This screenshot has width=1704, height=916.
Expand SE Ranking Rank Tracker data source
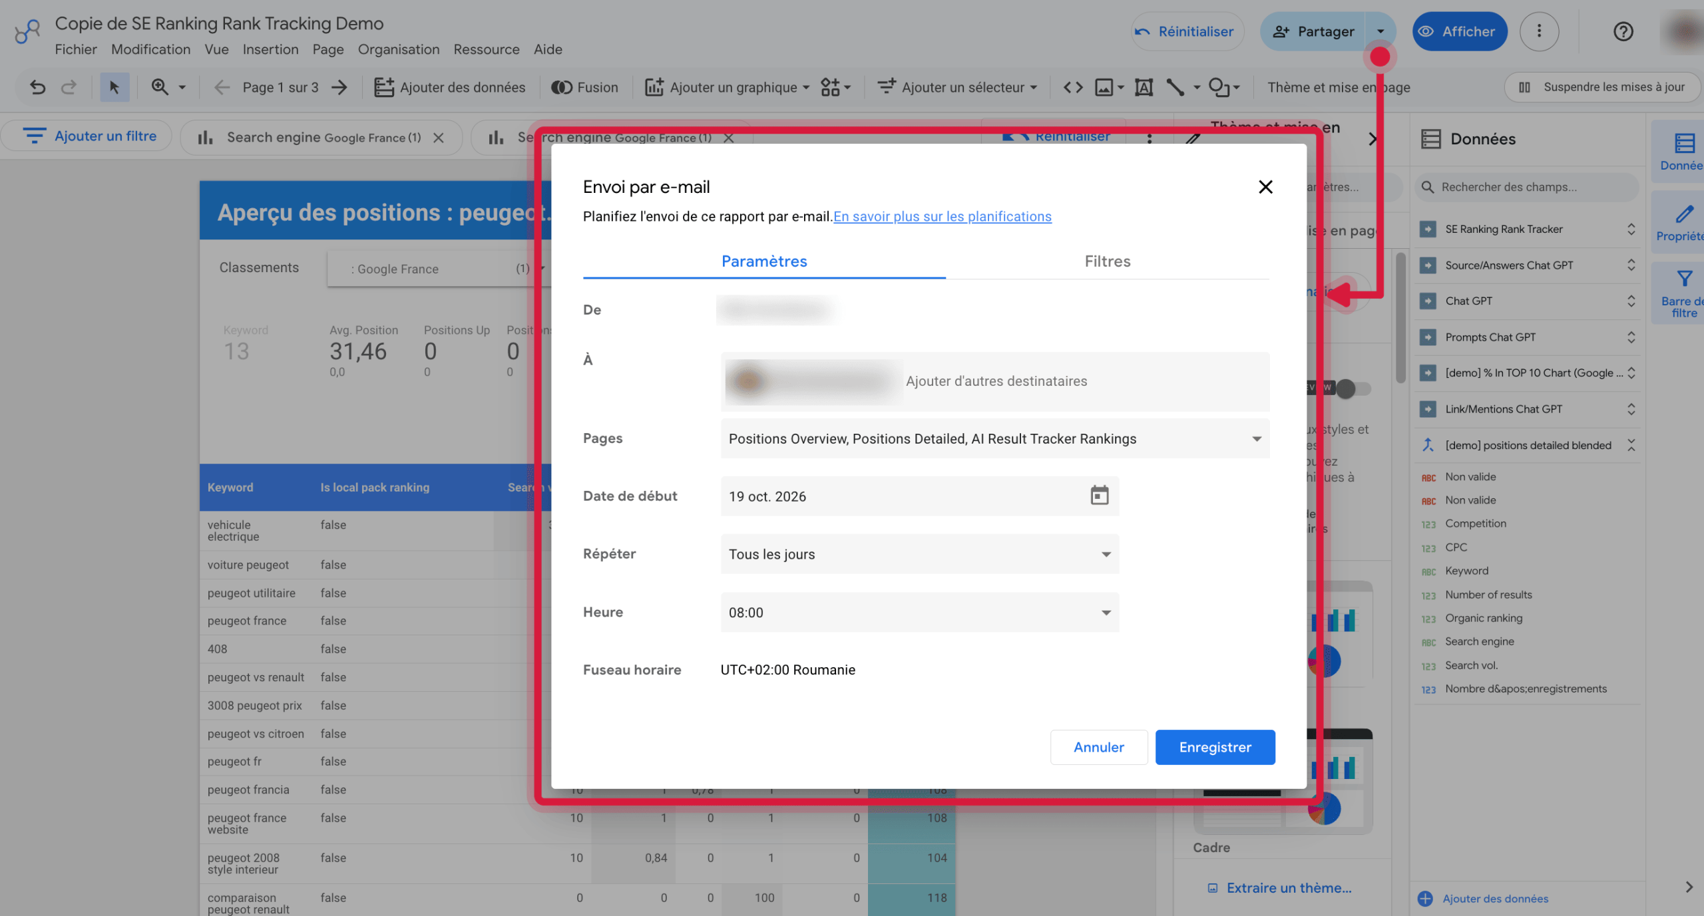point(1631,229)
